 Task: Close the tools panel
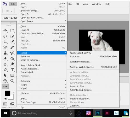tap(14, 23)
